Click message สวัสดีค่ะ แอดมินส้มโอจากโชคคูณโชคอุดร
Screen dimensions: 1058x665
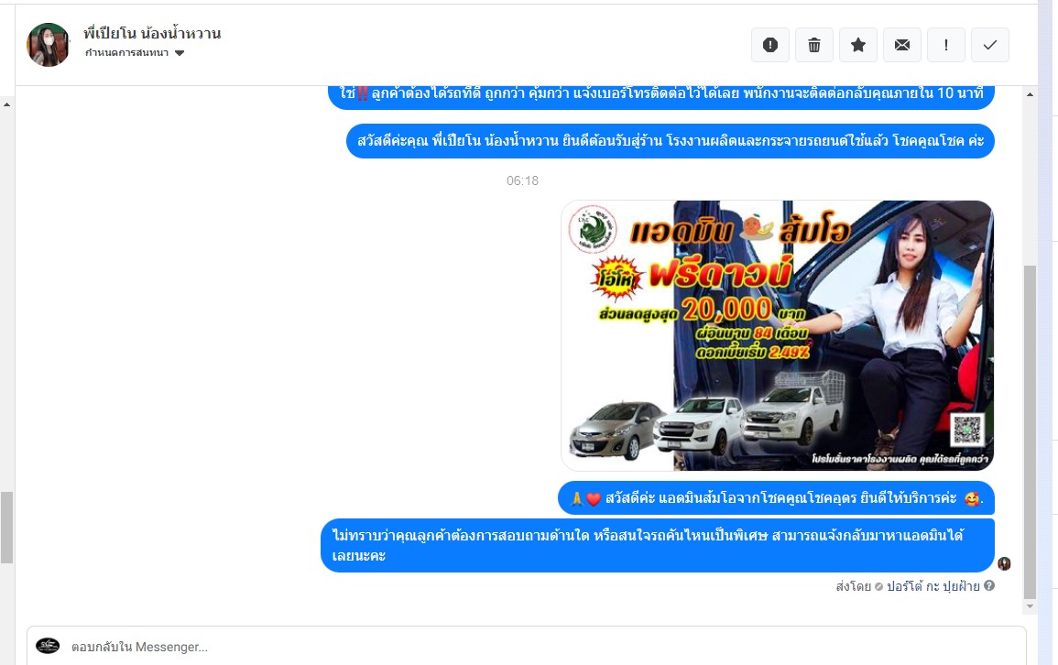pos(776,498)
